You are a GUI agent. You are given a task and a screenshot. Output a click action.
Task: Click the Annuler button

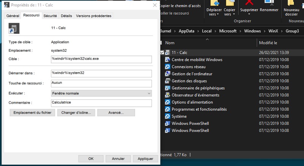[118, 159]
